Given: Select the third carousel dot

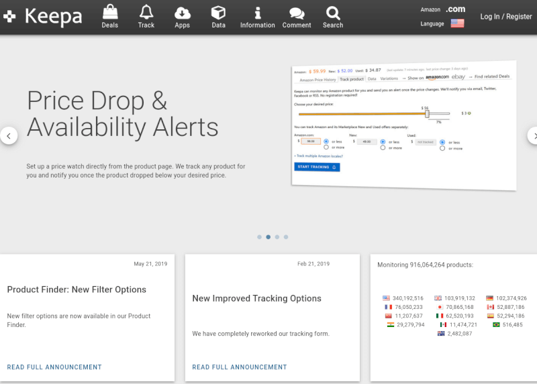Looking at the screenshot, I should click(277, 237).
